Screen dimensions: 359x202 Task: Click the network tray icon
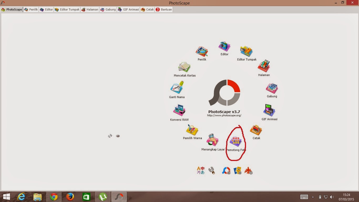pos(326,197)
